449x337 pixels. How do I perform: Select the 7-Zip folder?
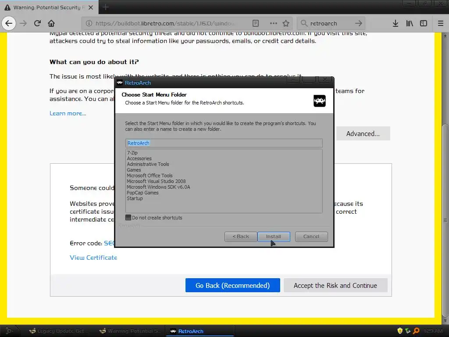(132, 153)
